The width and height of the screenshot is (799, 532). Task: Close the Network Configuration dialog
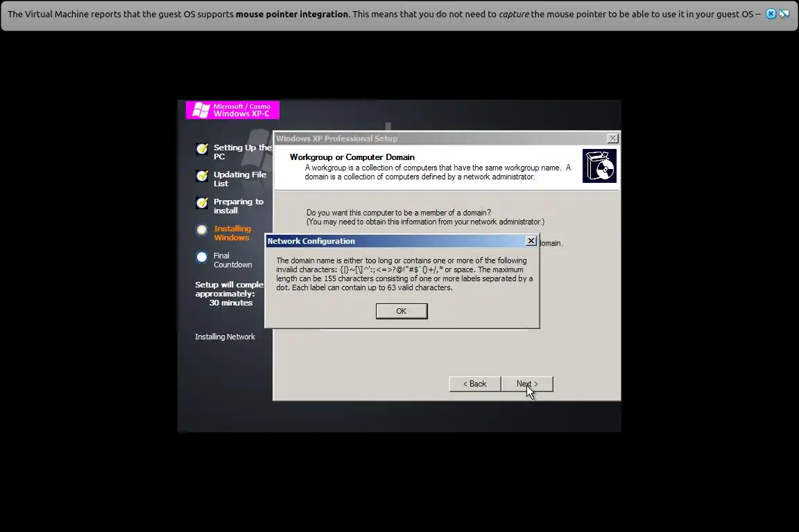point(531,241)
